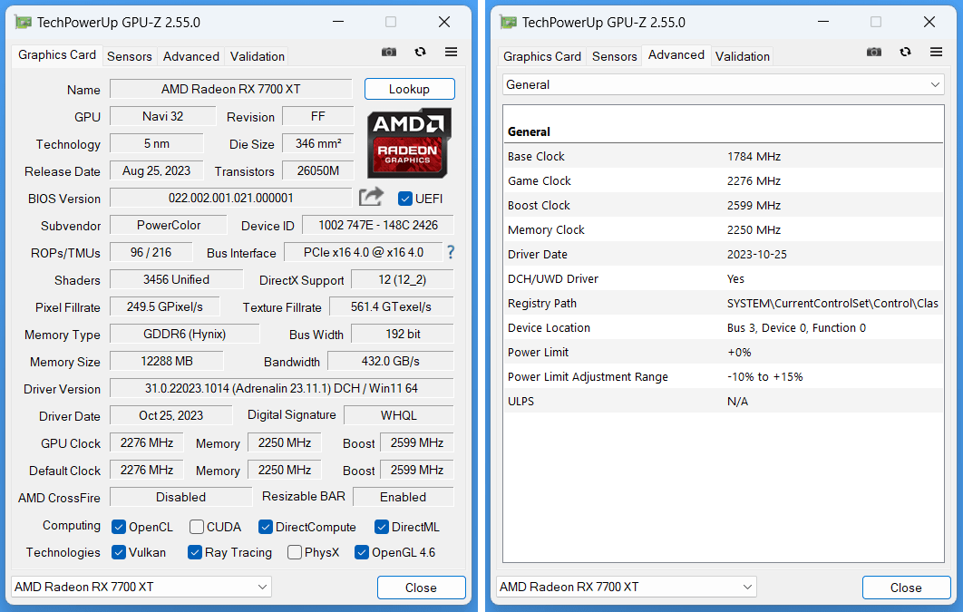The height and width of the screenshot is (612, 963).
Task: Select Advanced tab in right window
Action: [x=676, y=55]
